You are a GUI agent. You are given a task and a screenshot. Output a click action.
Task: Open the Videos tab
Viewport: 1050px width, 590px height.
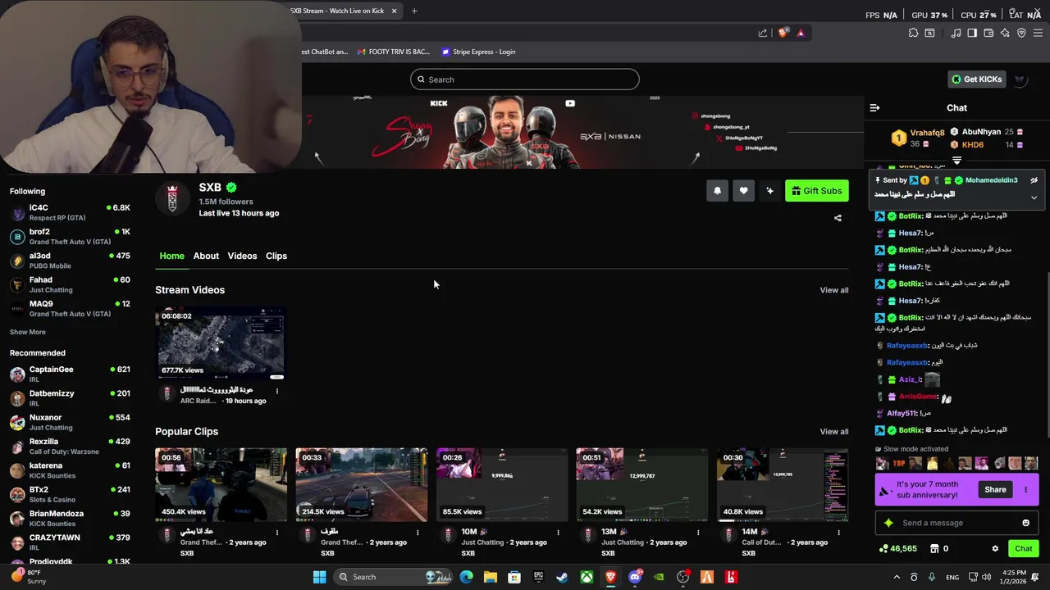pyautogui.click(x=242, y=256)
